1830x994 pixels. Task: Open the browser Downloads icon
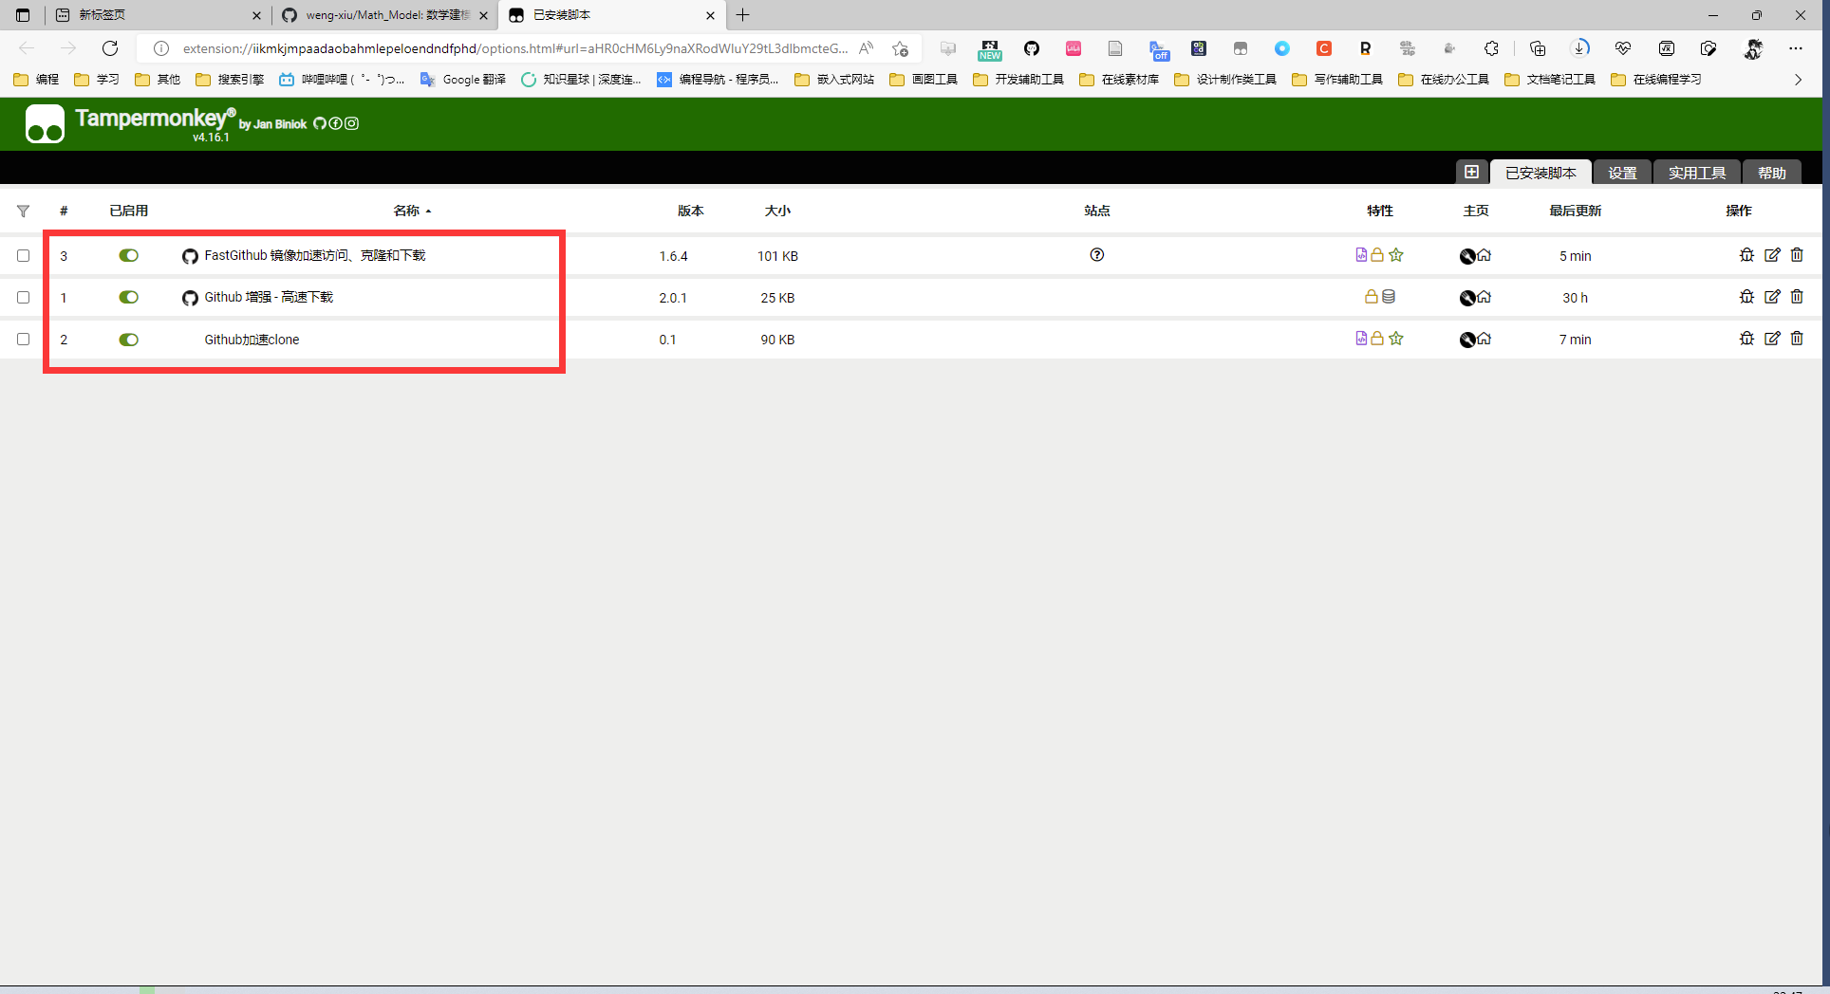[1580, 48]
